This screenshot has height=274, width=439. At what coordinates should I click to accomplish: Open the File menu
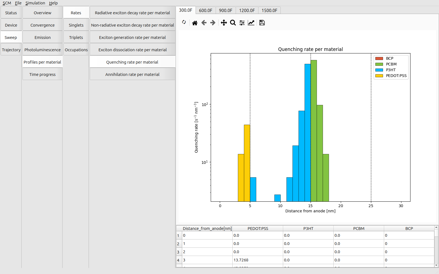coord(18,3)
